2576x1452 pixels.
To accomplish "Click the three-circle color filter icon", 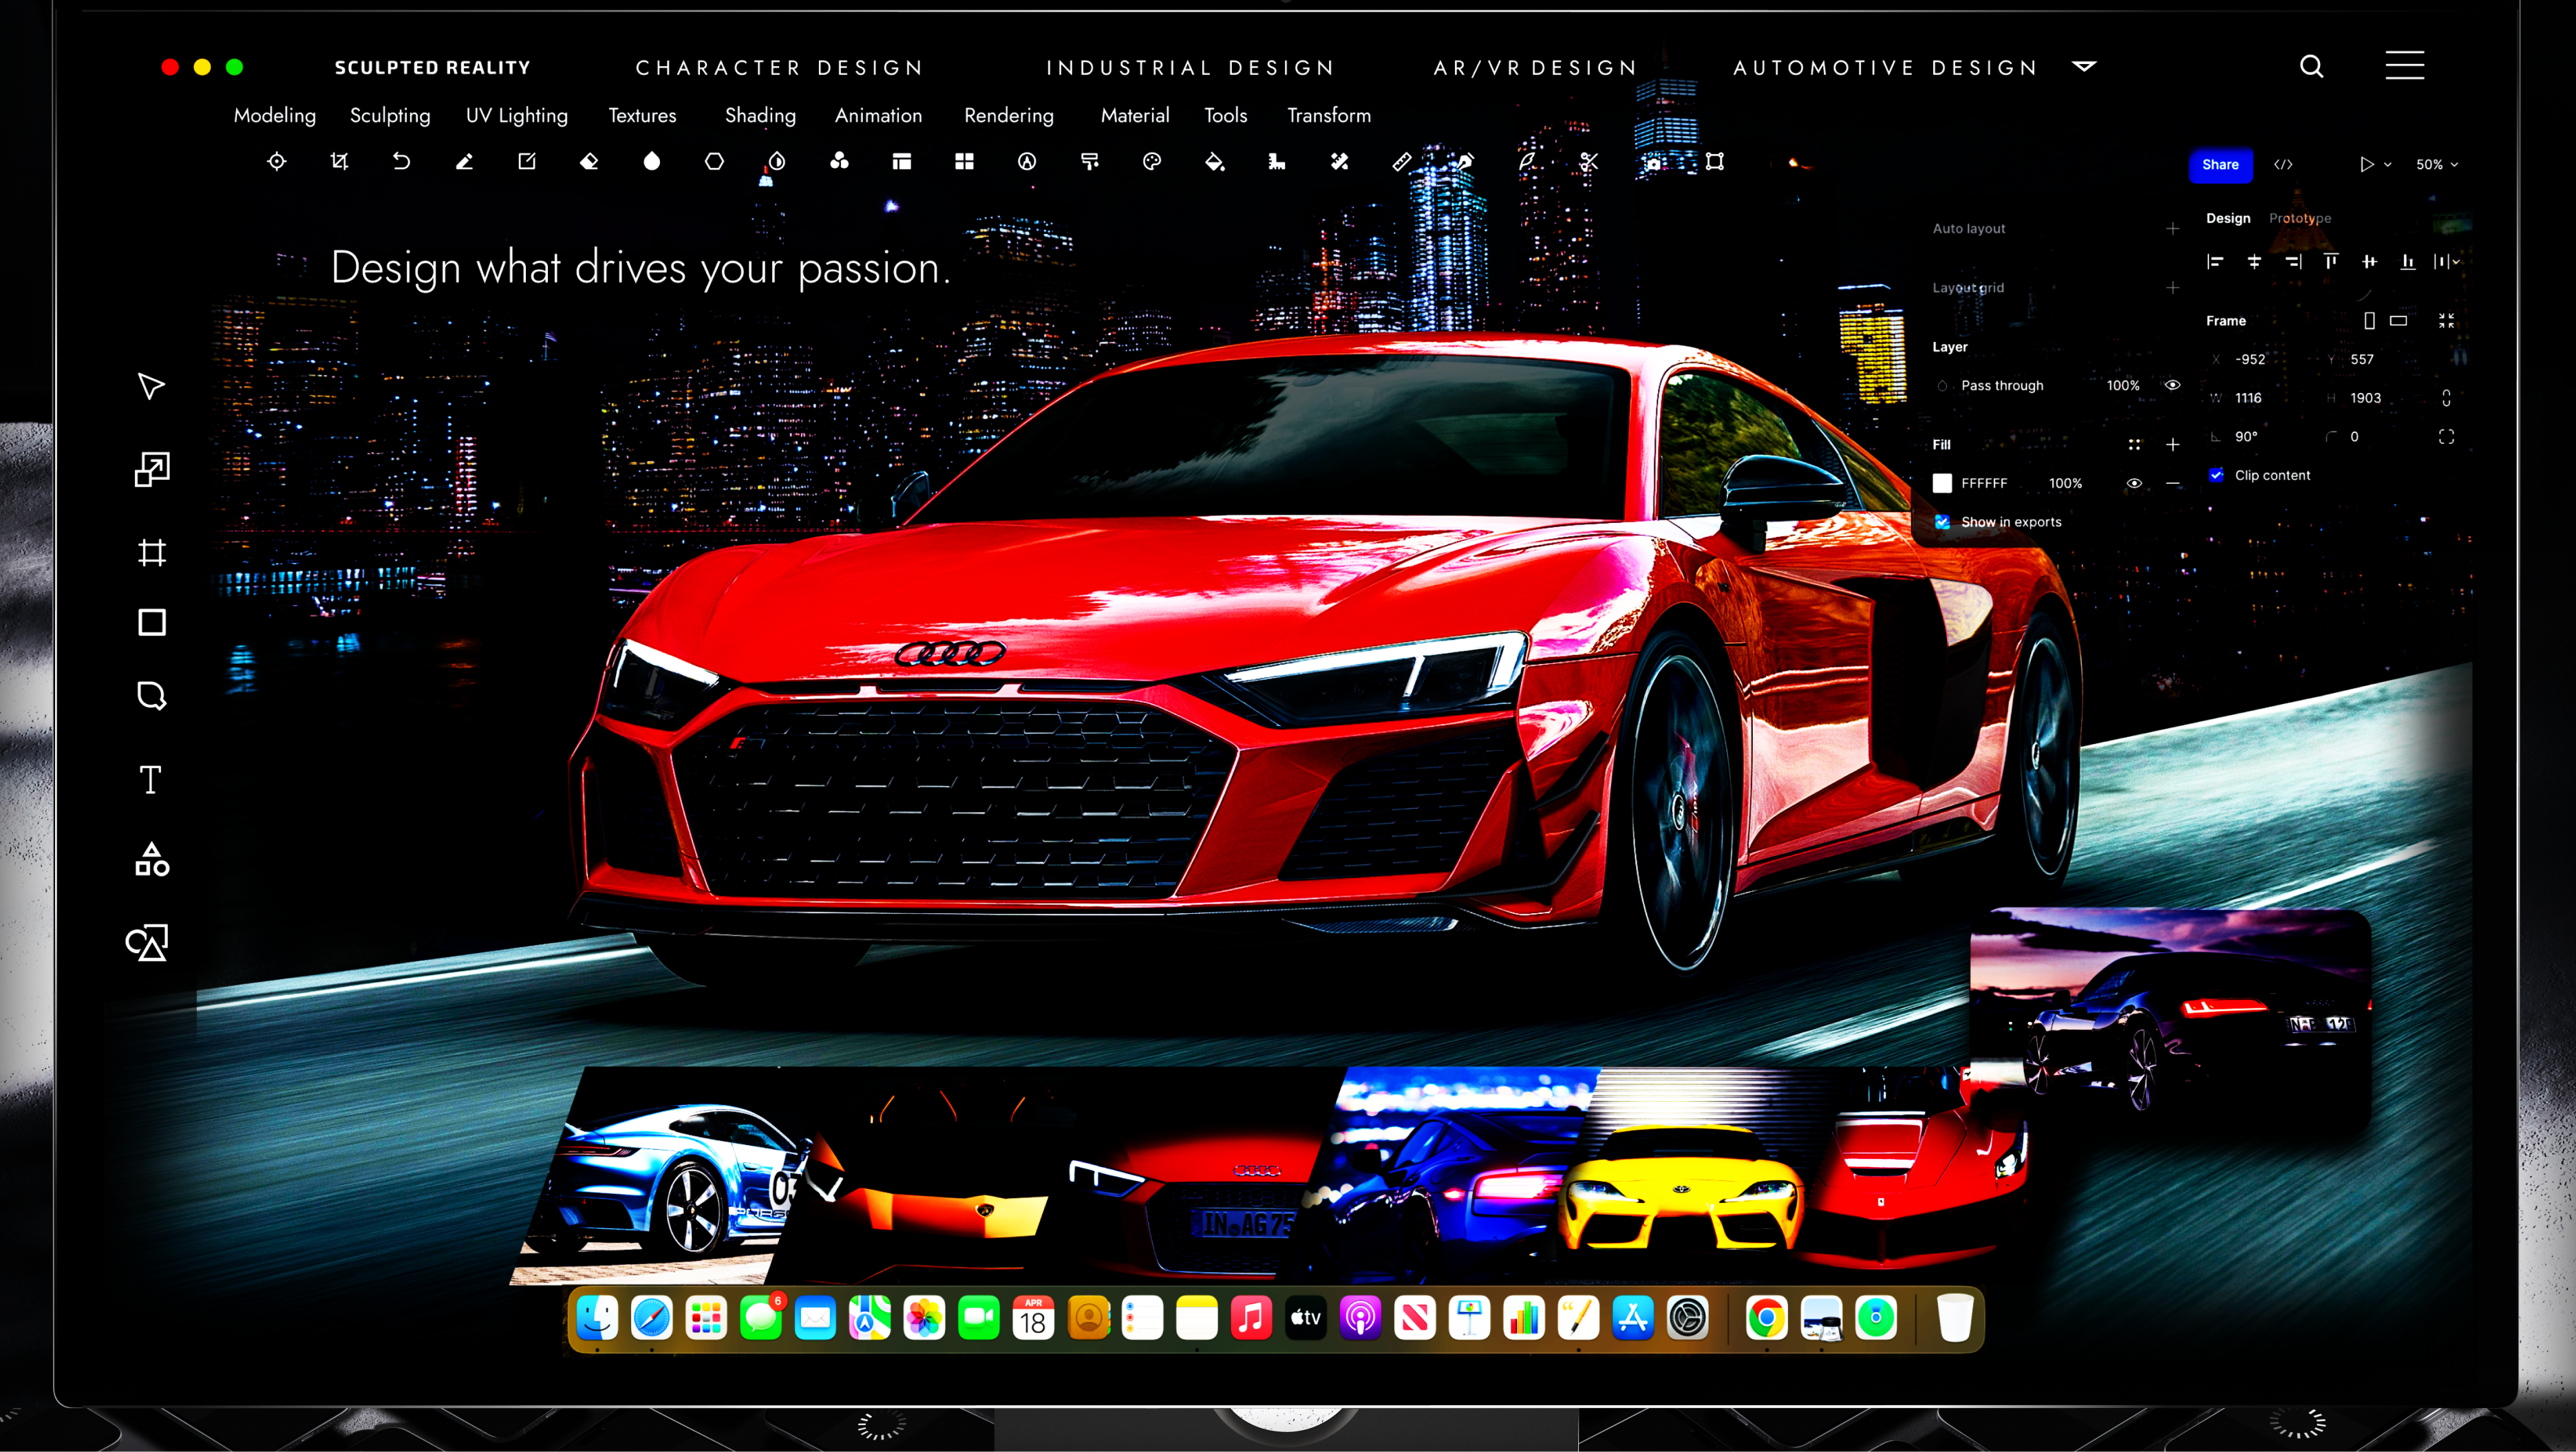I will [x=839, y=162].
